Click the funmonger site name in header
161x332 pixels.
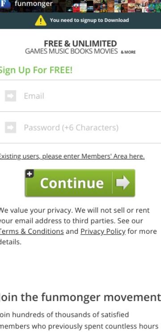click(34, 4)
